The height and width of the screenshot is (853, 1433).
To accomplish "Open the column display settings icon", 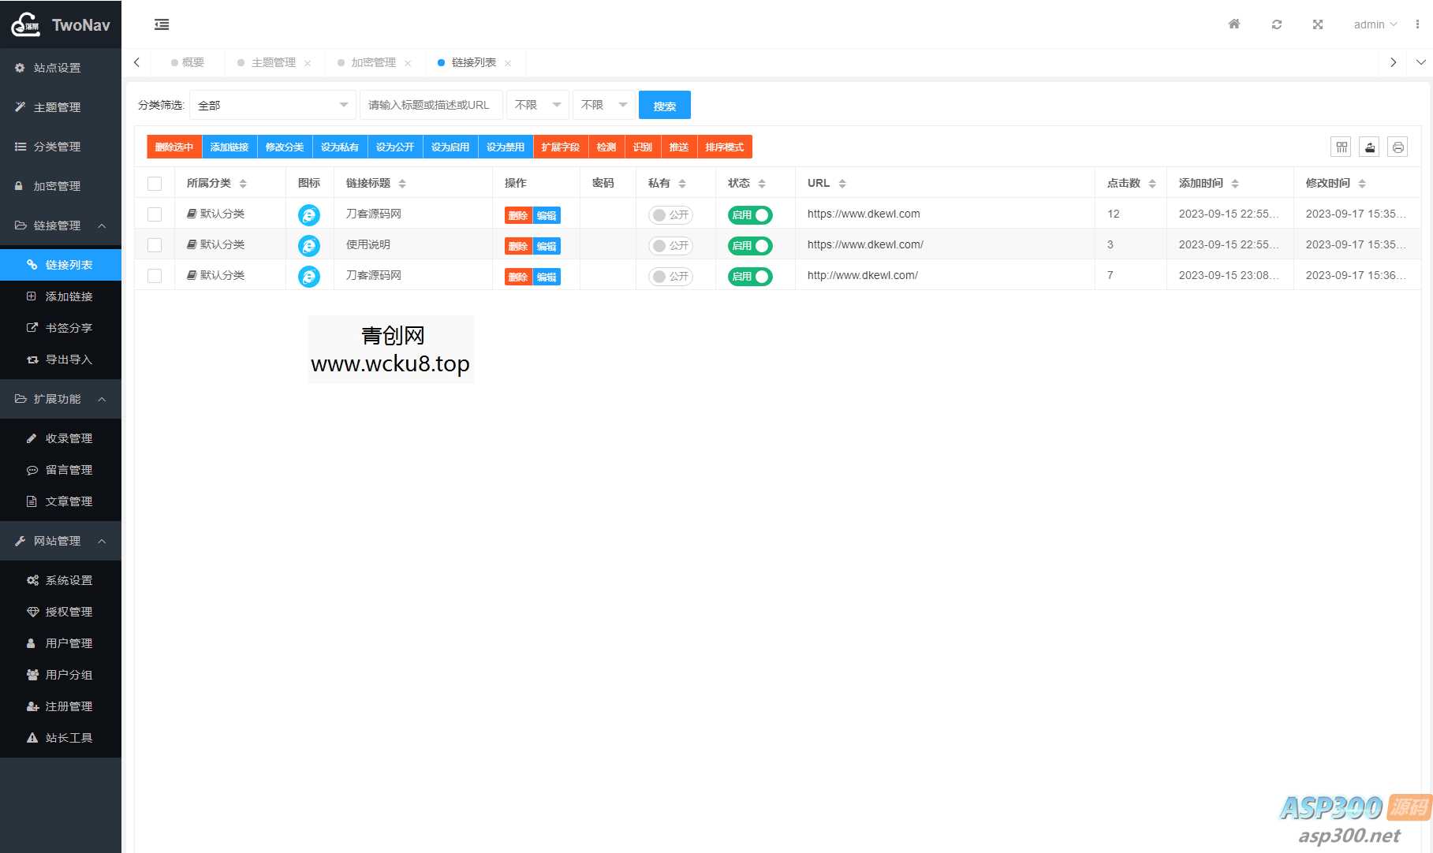I will click(1341, 147).
